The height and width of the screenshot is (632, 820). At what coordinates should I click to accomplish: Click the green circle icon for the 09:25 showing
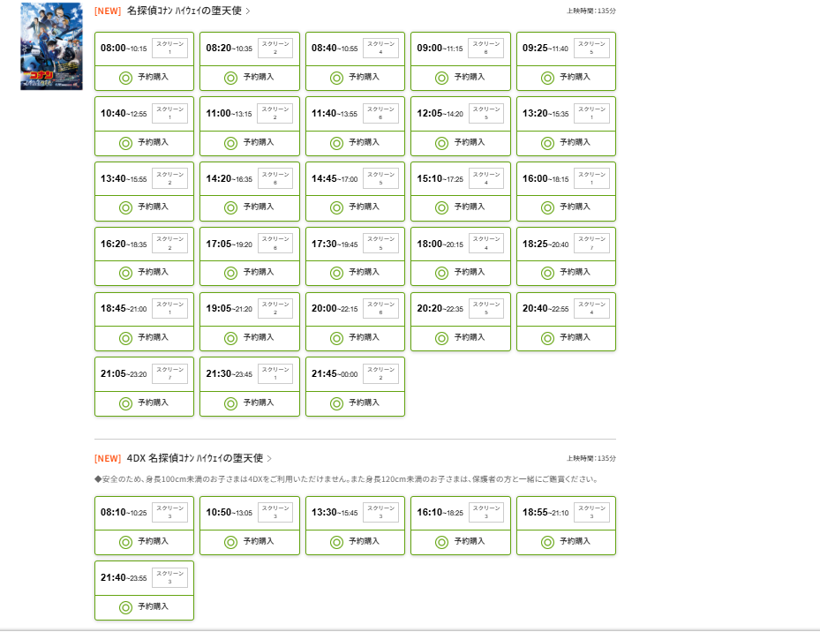point(547,78)
